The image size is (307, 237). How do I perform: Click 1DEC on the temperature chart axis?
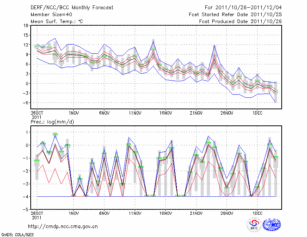click(x=257, y=114)
